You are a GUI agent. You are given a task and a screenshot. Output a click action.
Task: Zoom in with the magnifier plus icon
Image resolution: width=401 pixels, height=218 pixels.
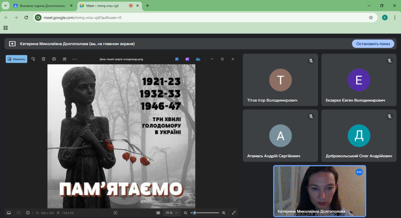224,213
